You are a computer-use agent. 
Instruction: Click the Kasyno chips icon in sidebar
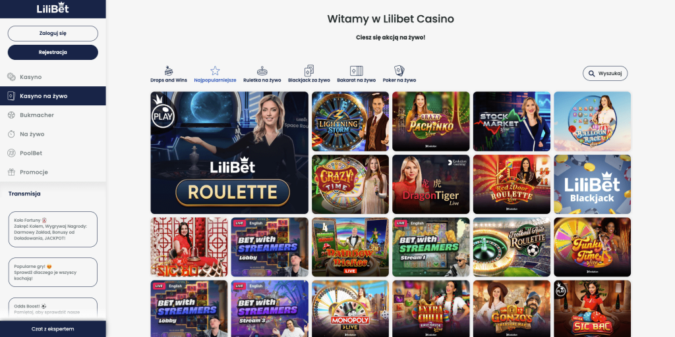(12, 77)
